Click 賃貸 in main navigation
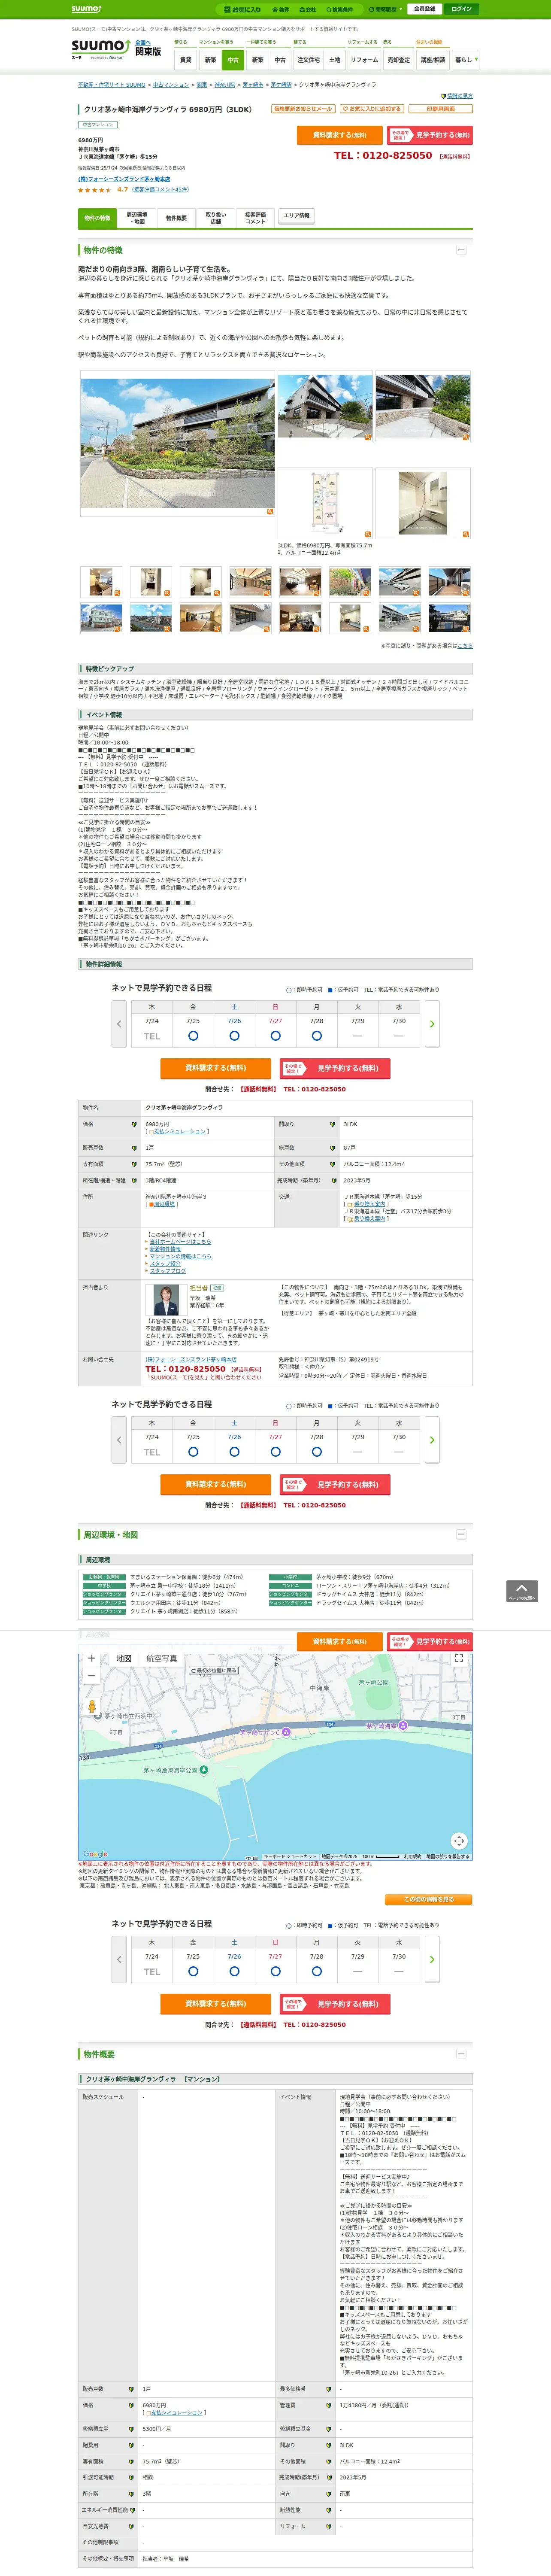The height and width of the screenshot is (2576, 551). point(185,60)
